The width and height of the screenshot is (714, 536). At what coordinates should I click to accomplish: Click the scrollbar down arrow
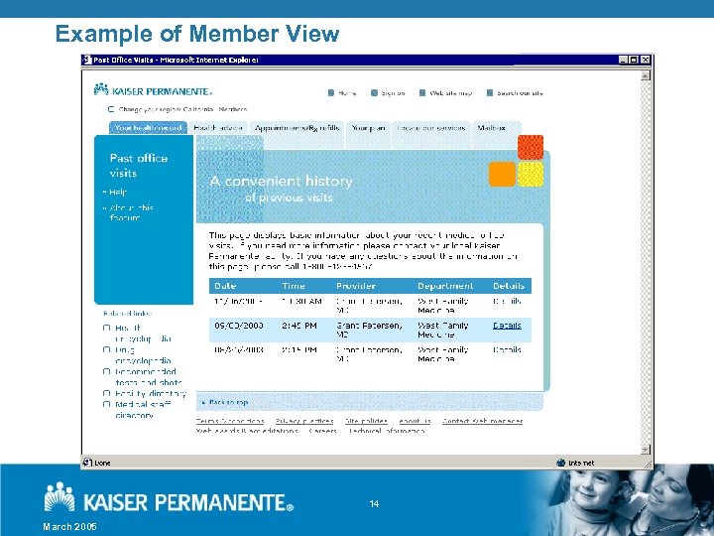[646, 450]
